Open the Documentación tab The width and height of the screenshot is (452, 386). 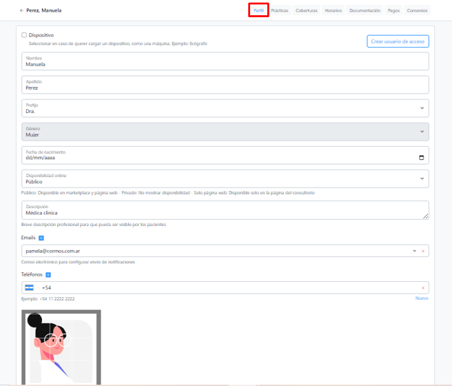pos(364,10)
